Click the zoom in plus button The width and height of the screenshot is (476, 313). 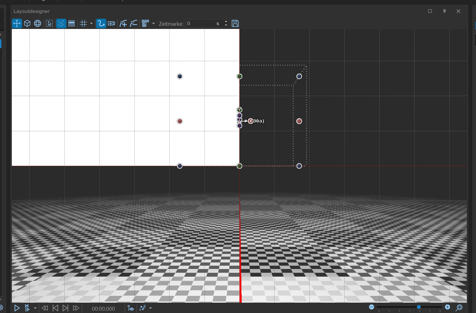(x=447, y=307)
